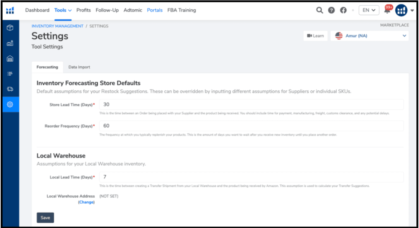Focus the Store Lead Time field

pos(251,105)
